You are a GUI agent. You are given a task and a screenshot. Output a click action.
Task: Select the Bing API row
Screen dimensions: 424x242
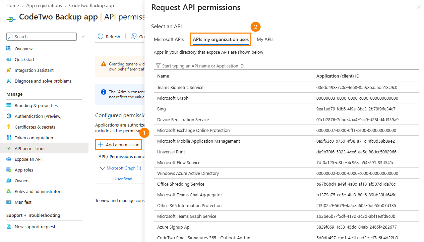287,109
